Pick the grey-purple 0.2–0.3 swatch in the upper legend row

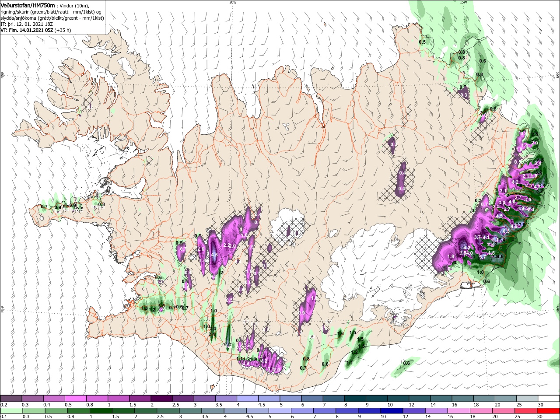(x=11, y=399)
